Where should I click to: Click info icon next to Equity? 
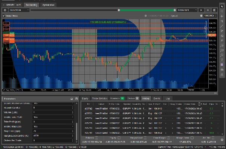119,138
